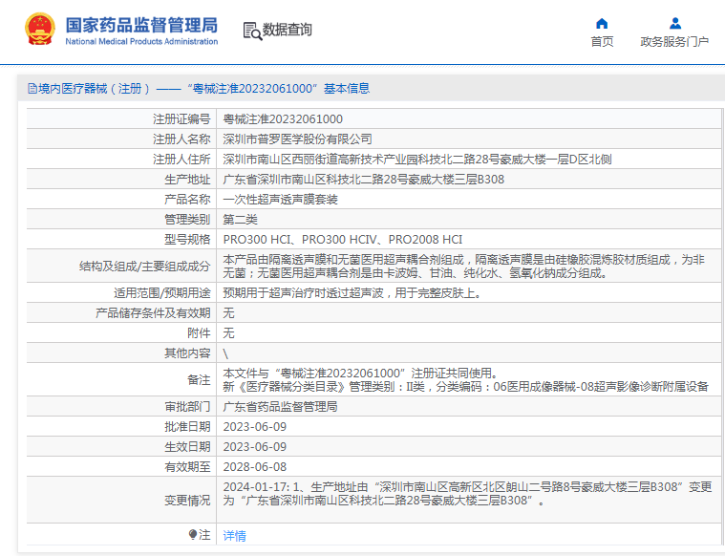Select product name 一次性超声透声膜套装
Image resolution: width=725 pixels, height=556 pixels.
coord(281,200)
